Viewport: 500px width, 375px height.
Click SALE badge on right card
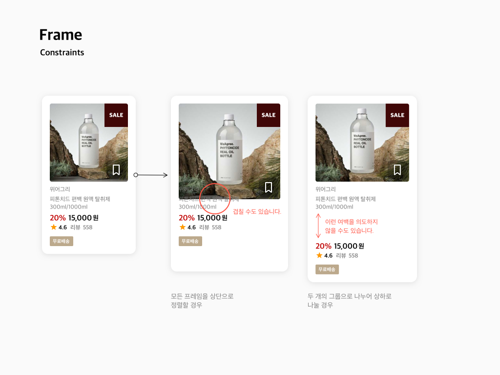397,115
